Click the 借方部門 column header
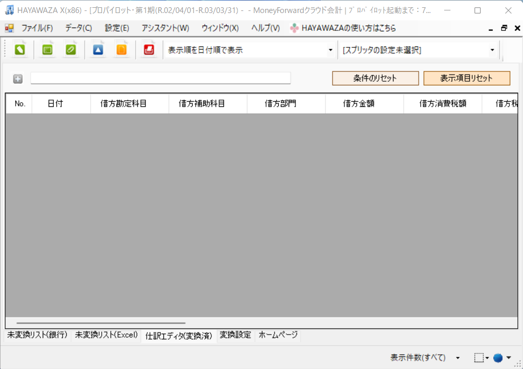 tap(286, 104)
